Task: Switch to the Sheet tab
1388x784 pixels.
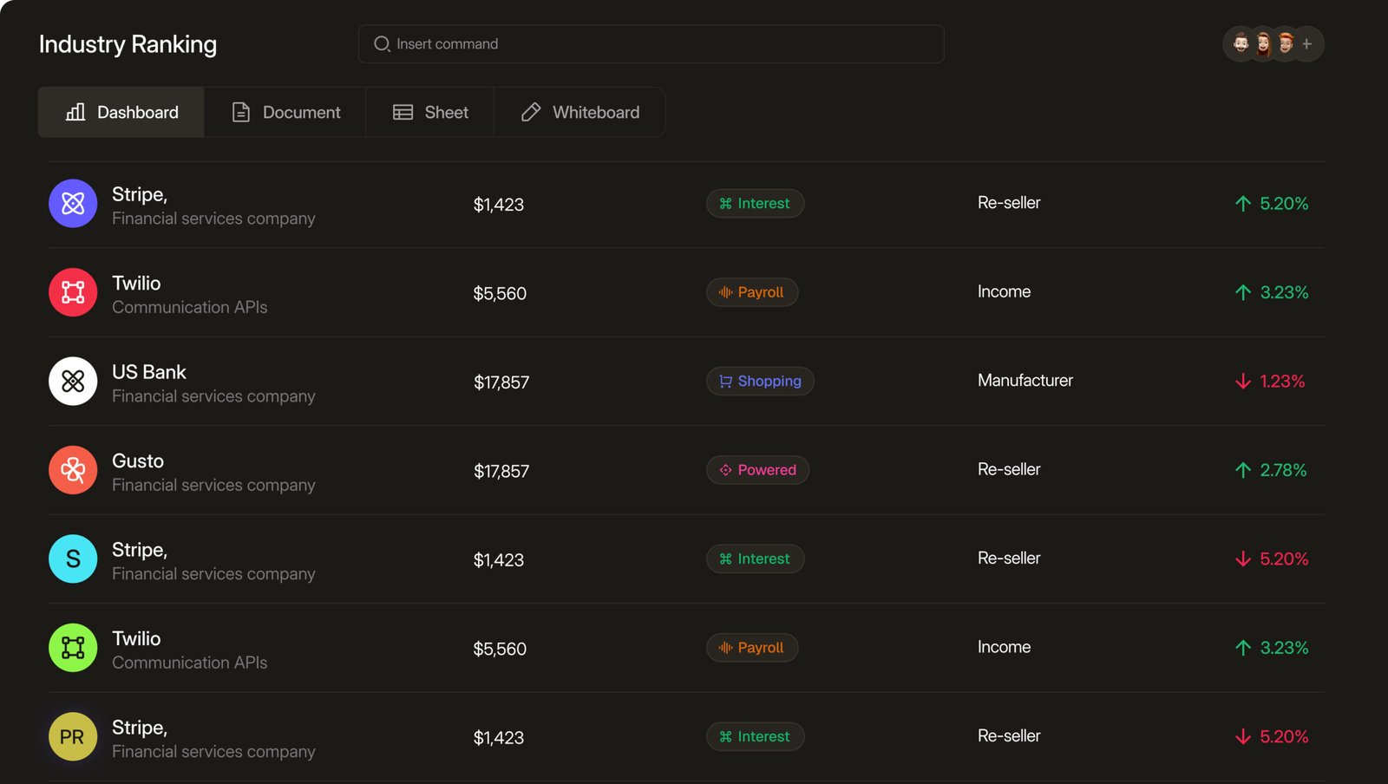Action: point(430,112)
